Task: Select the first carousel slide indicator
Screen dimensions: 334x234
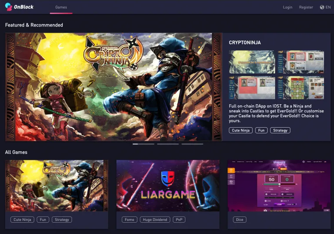Action: [x=144, y=144]
